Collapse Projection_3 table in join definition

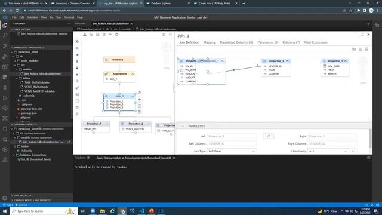point(346,61)
